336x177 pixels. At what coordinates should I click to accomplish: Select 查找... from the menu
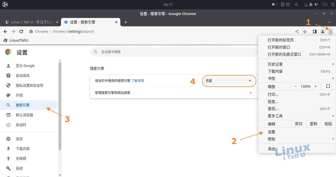(297, 109)
